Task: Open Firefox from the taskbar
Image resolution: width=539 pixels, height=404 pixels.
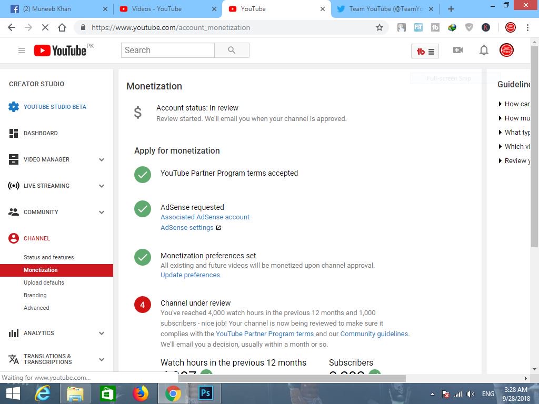Action: (x=140, y=393)
